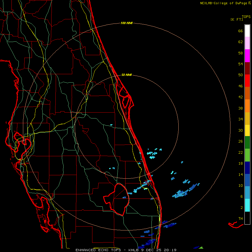Pick the bright red legend swatch
252x252 pixels.
coord(247,81)
